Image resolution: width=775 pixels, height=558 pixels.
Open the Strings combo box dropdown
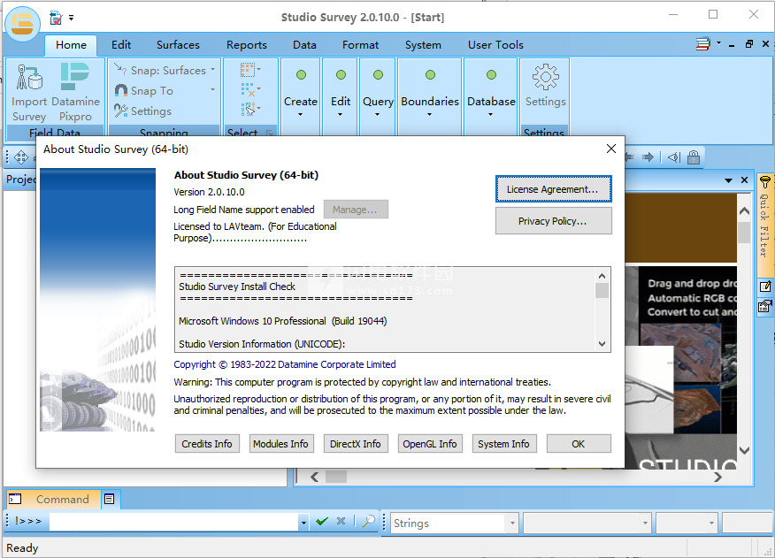(x=512, y=523)
